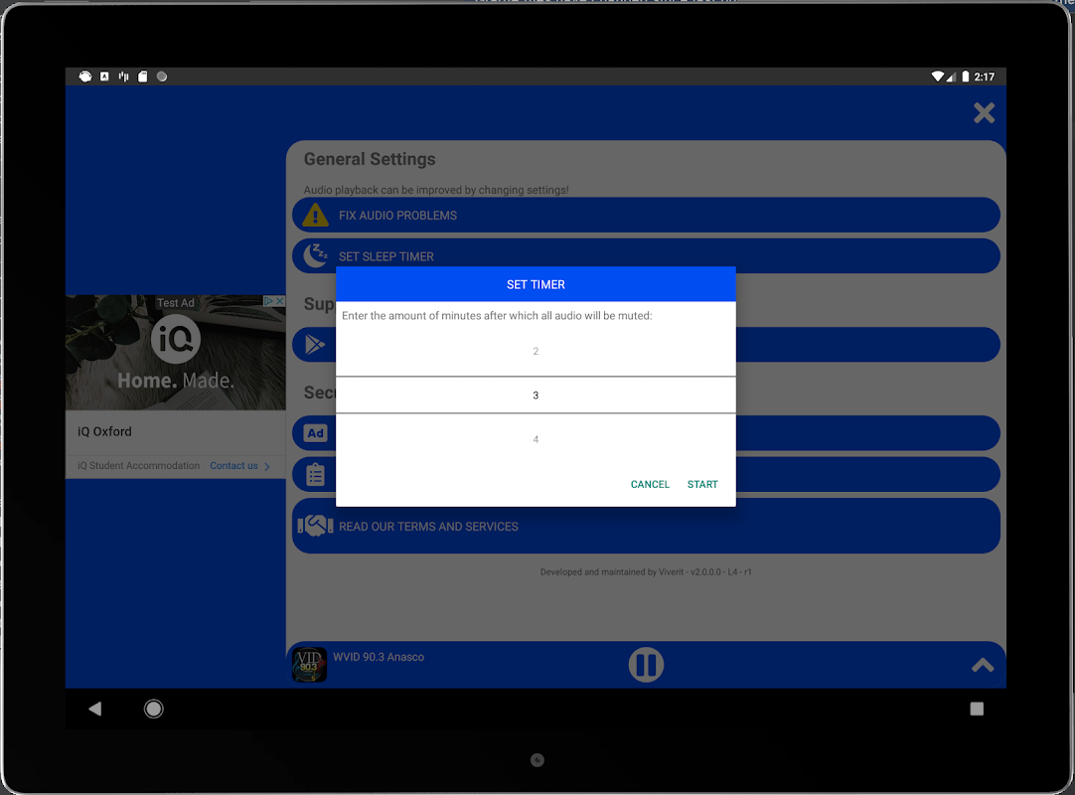Click the Wi-Fi status icon

937,77
